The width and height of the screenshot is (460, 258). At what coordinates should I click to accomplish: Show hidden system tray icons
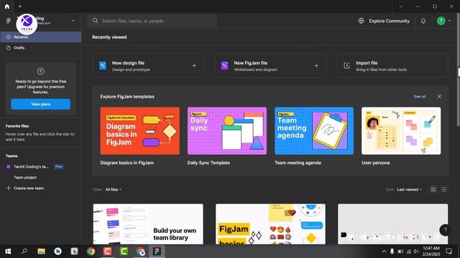[384, 252]
